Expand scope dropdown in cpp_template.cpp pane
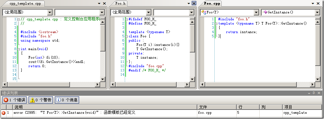Screen dimensions: 324x119 50,12
